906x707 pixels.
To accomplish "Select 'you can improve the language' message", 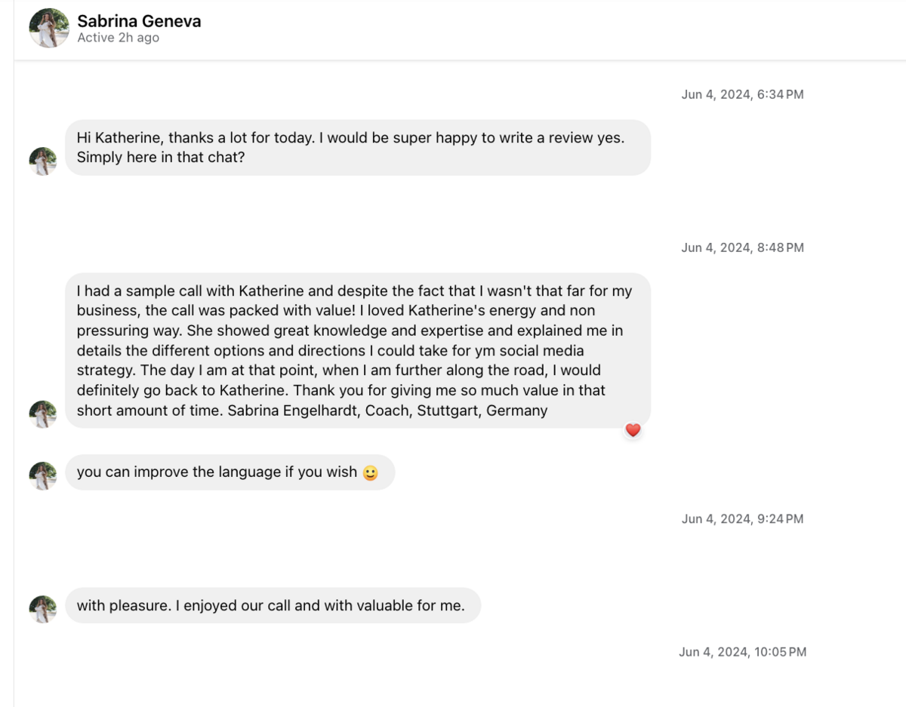I will (230, 472).
